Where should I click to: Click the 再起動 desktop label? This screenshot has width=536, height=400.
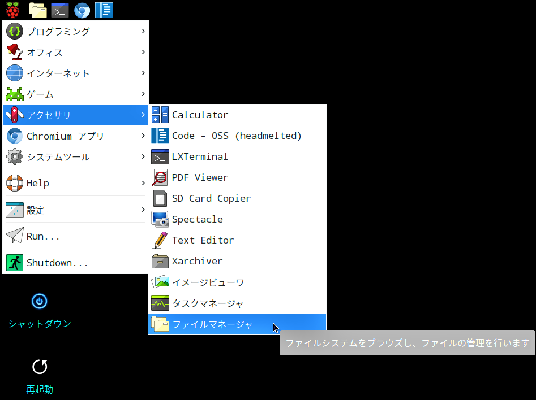click(x=40, y=389)
